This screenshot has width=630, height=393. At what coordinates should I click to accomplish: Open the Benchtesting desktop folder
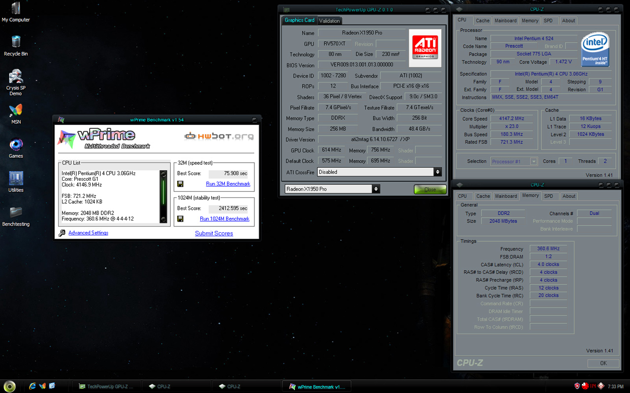[x=16, y=216]
